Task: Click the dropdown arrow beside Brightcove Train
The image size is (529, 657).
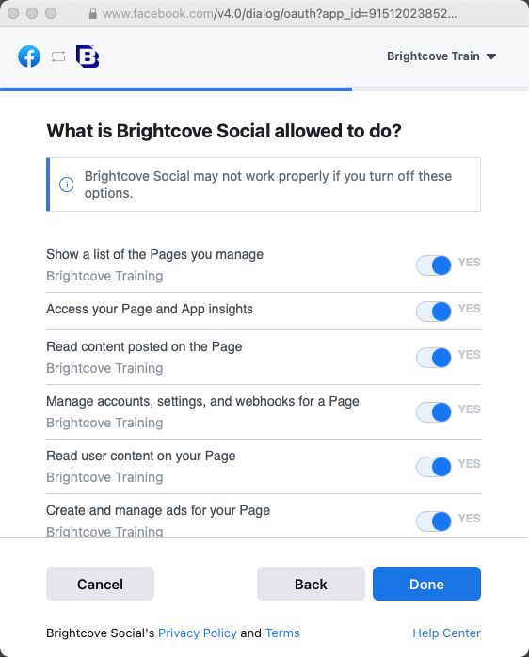Action: (x=491, y=56)
